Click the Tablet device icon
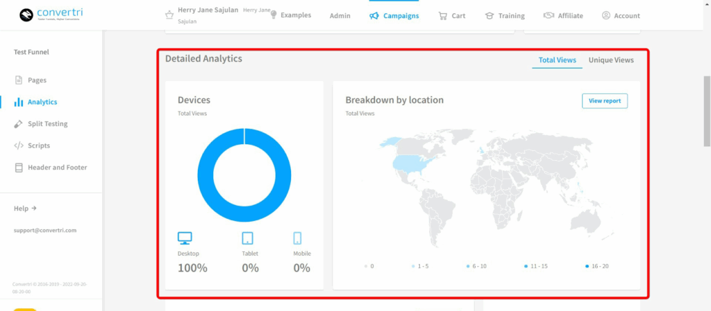 [x=248, y=238]
